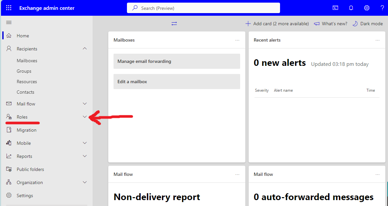Image resolution: width=388 pixels, height=206 pixels.
Task: Expand the Mail flow section chevron
Action: [85, 103]
